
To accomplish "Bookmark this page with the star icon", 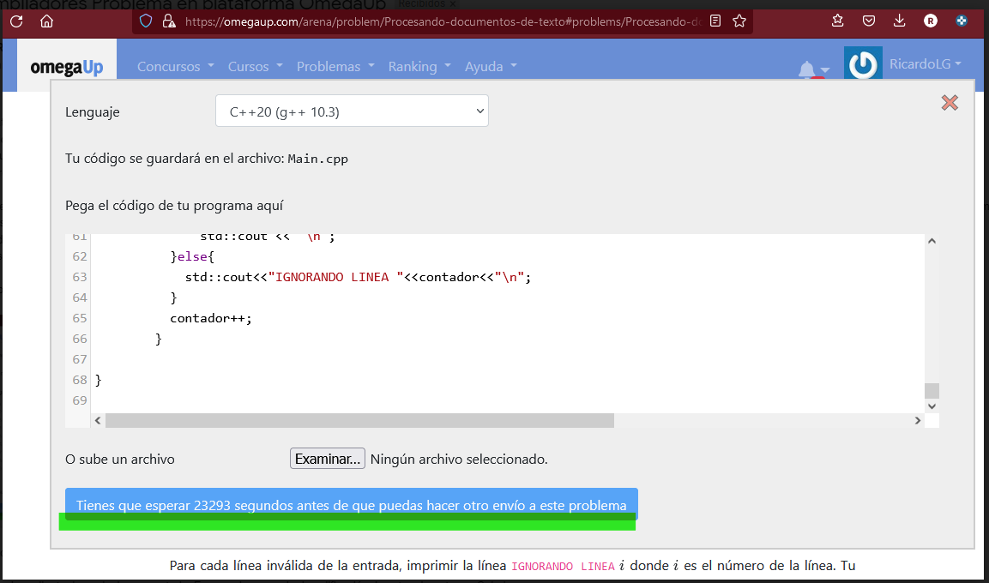I will tap(739, 21).
